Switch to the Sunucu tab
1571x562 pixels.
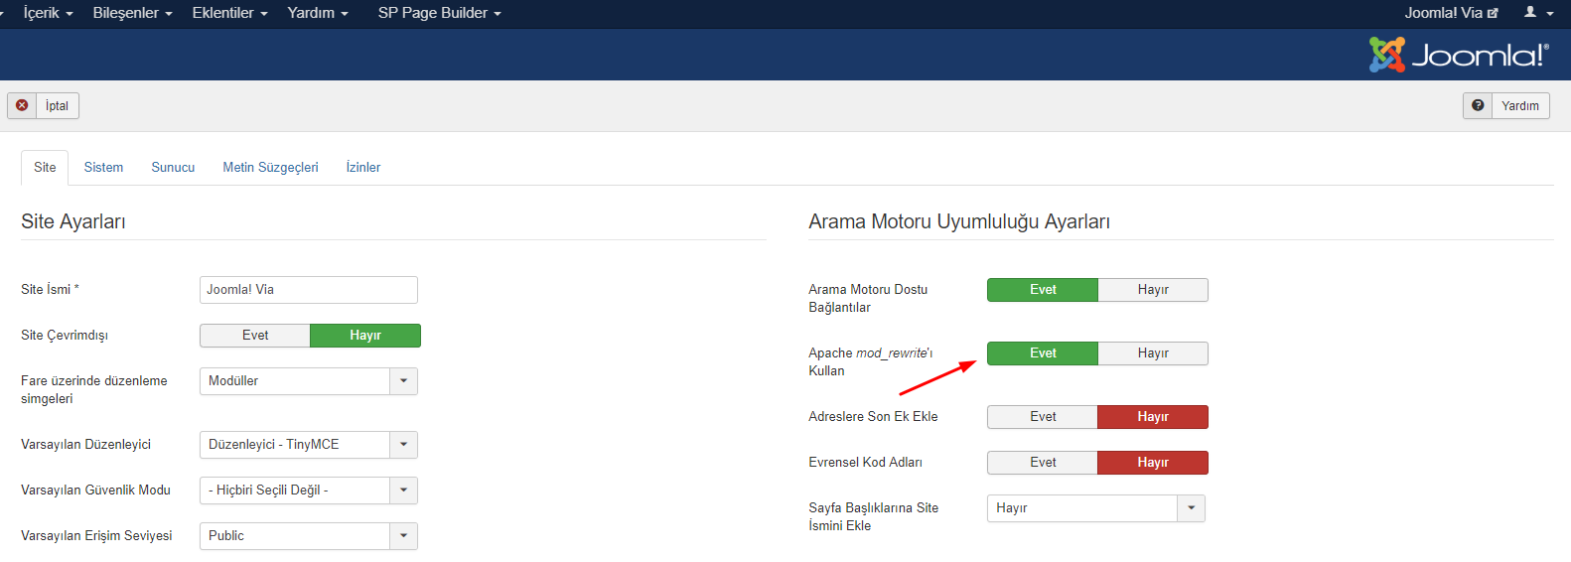(x=173, y=168)
